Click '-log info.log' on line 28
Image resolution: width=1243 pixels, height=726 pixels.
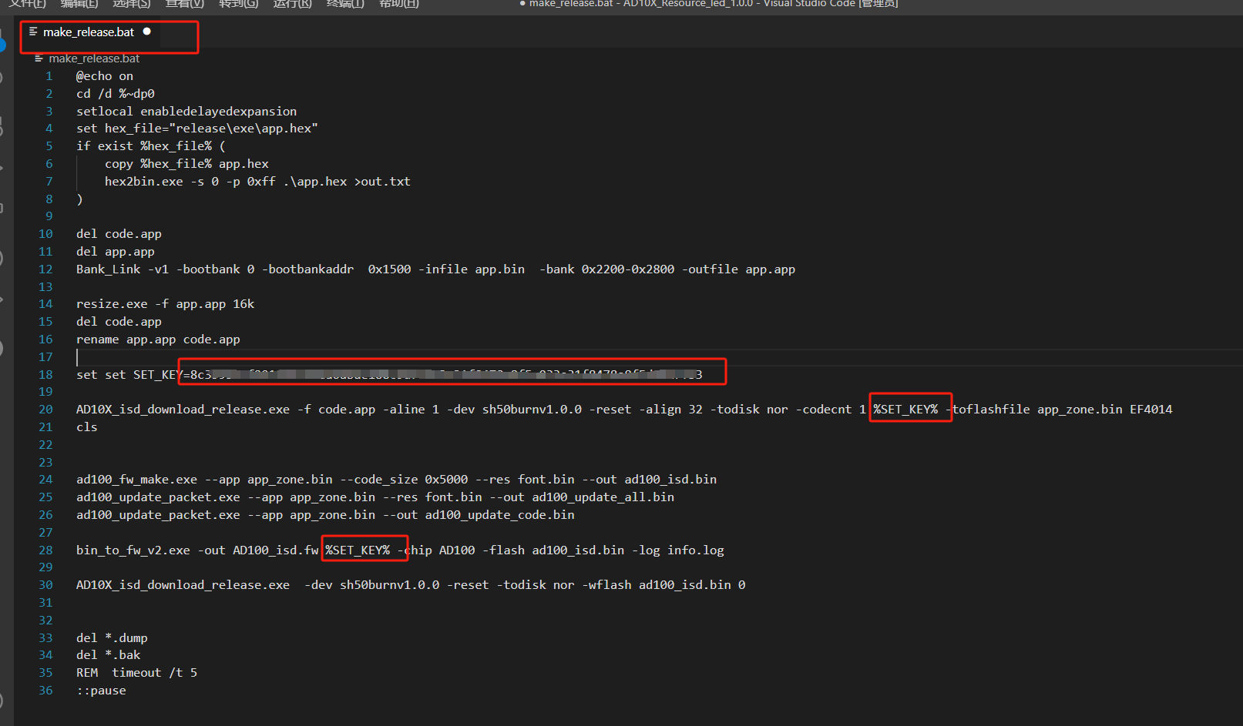tap(678, 550)
